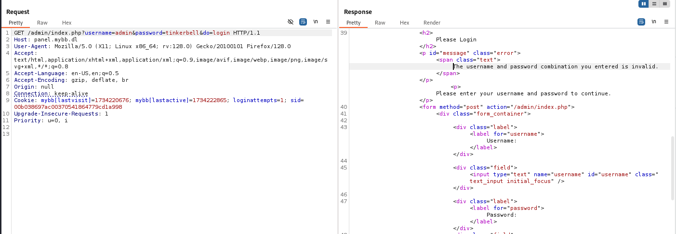This screenshot has width=676, height=234.
Task: Click the label for="password" line
Action: click(x=507, y=208)
